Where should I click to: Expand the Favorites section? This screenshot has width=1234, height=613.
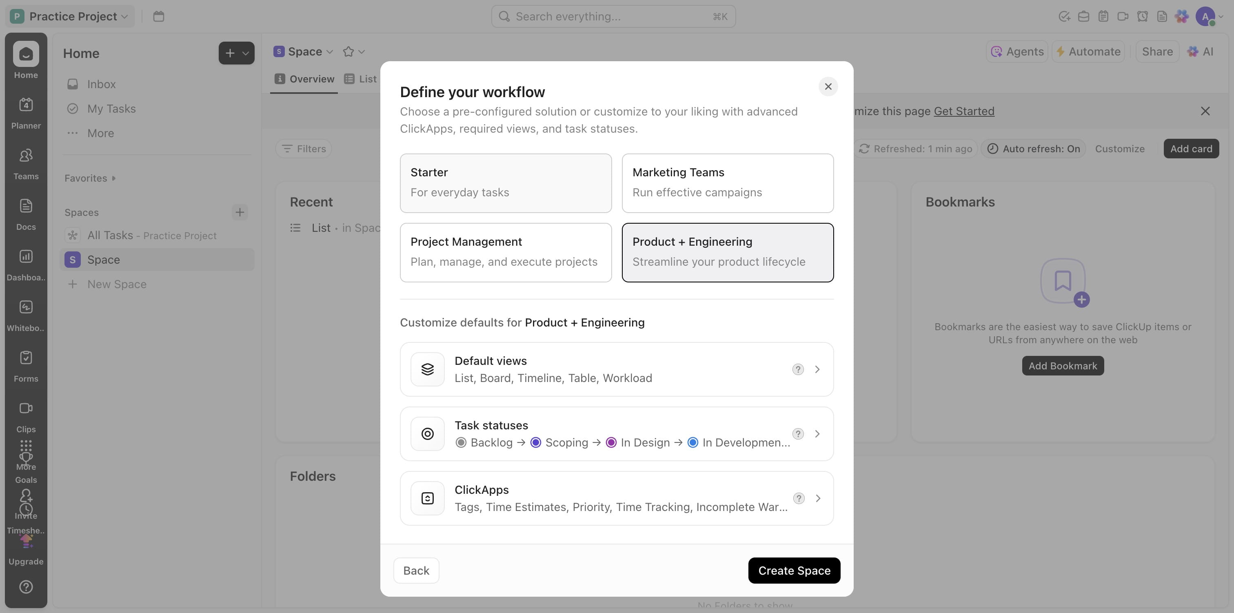coord(90,178)
